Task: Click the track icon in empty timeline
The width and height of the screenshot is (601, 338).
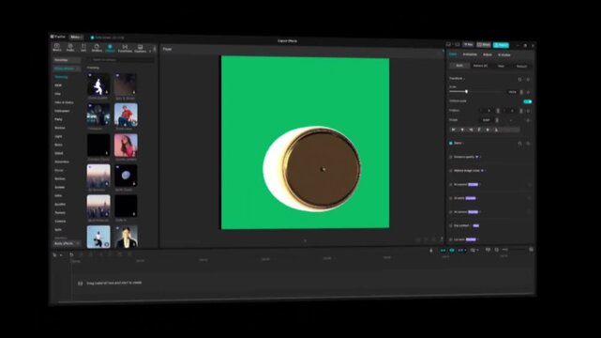Action: (x=80, y=284)
